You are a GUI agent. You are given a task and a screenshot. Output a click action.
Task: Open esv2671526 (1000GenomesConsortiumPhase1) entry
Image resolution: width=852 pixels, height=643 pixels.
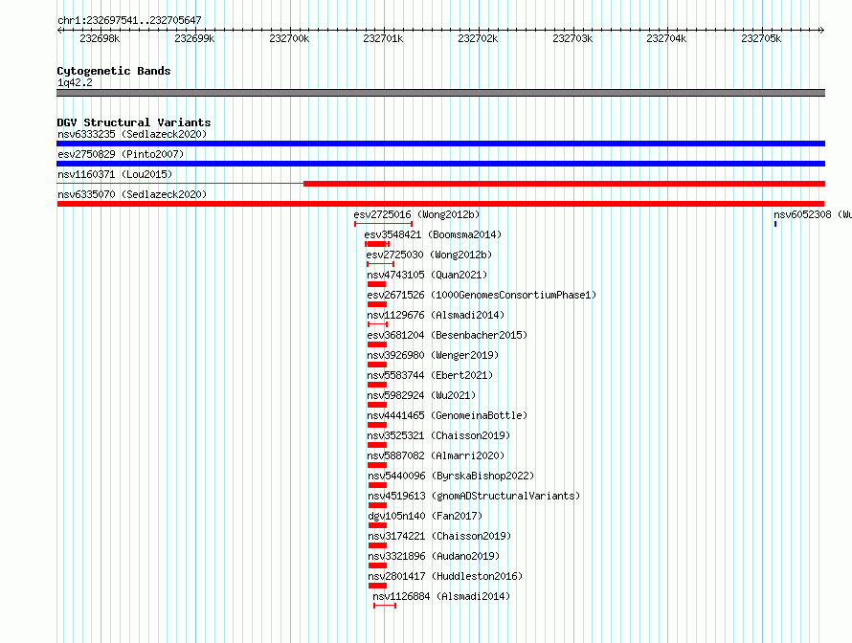tap(482, 295)
